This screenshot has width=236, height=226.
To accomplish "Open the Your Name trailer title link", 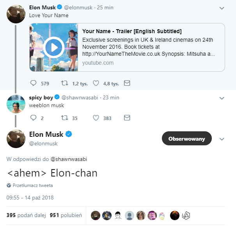I will 132,31.
